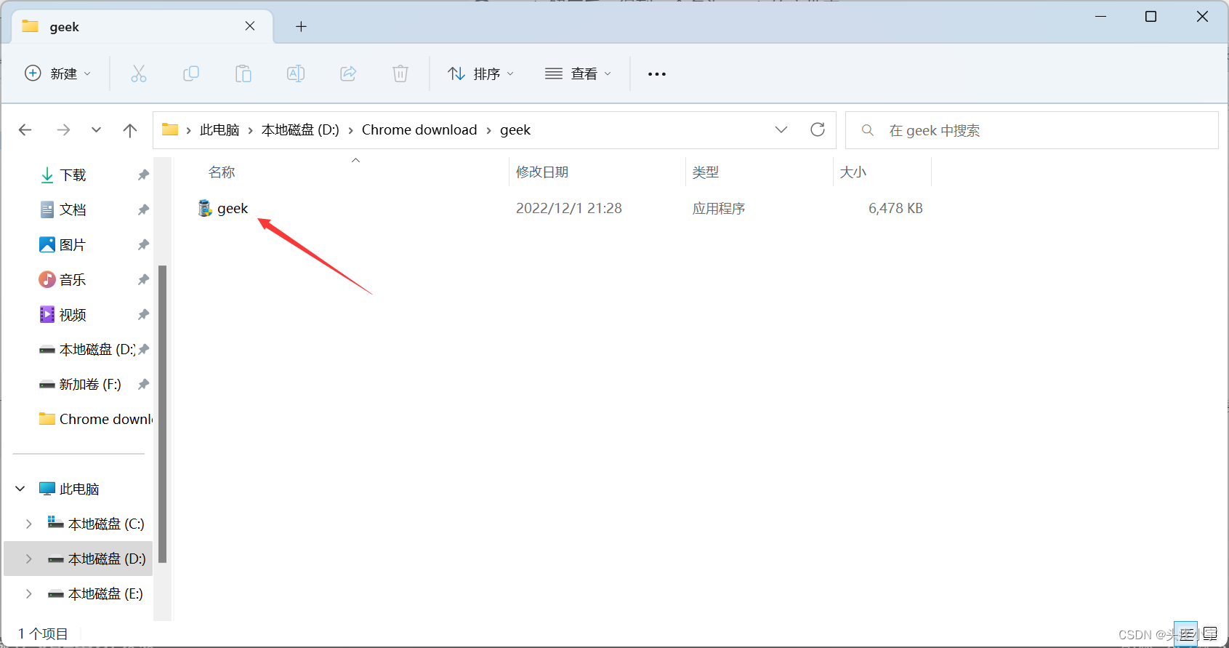Sort by 名称 column header
Viewport: 1229px width, 648px height.
[x=221, y=172]
